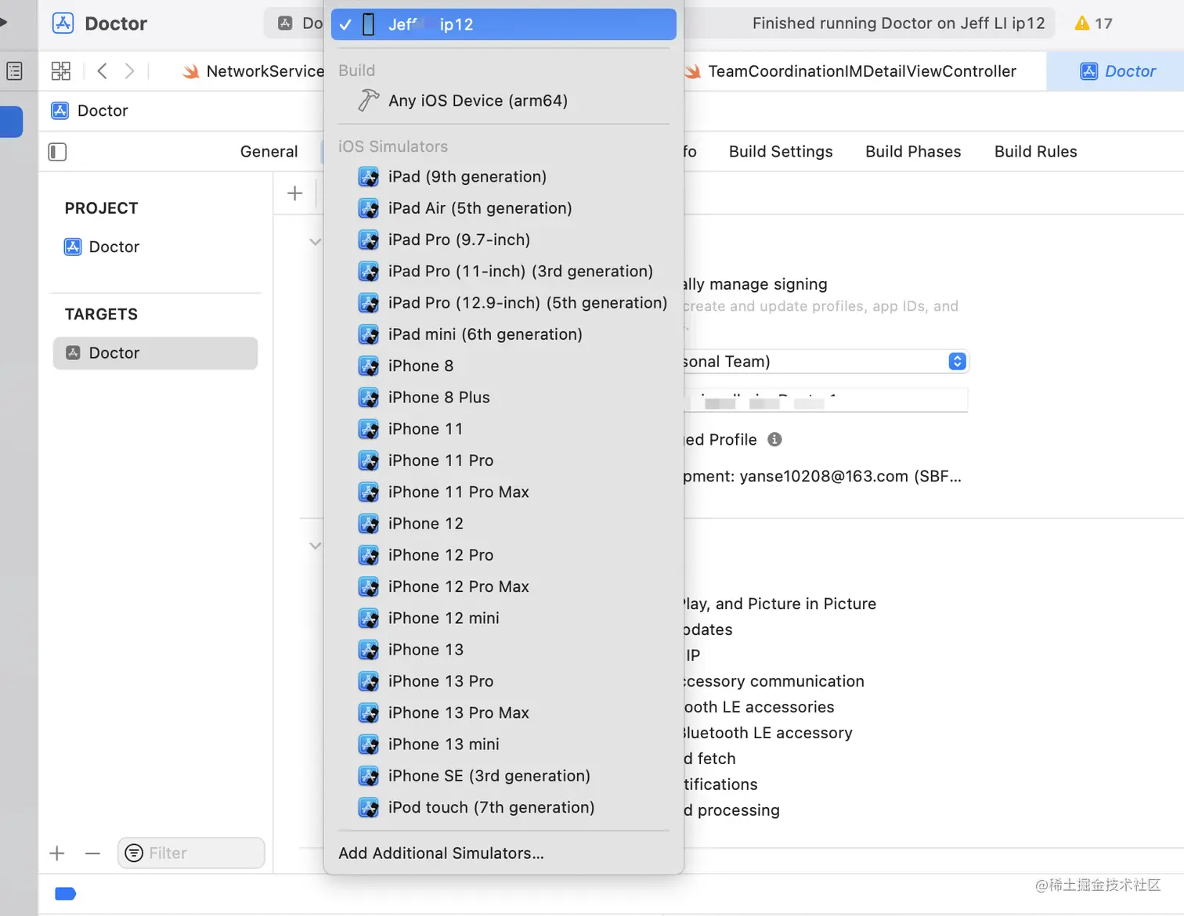This screenshot has width=1184, height=916.
Task: Click the minus button to remove target
Action: [x=92, y=853]
